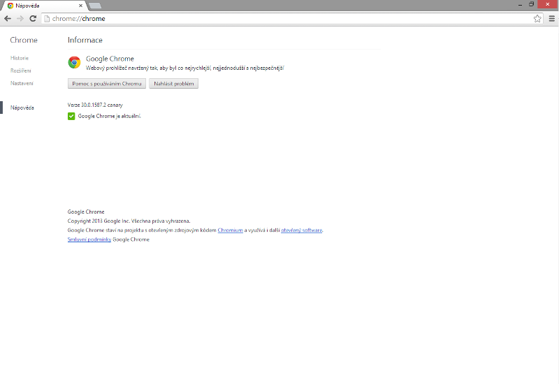Click the Copyright 2013 Google Inc. line
Viewport: 559px width, 384px height.
pos(129,221)
